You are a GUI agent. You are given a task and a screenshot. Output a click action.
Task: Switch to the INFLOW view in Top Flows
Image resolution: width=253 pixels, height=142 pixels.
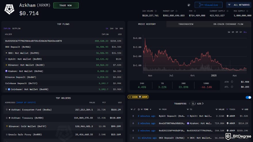point(7,28)
